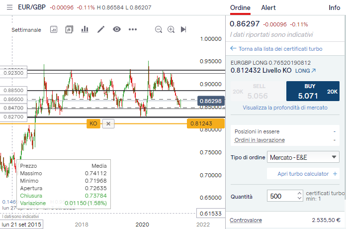346x229 pixels.
Task: Jump to latest chart data
Action: [183, 29]
